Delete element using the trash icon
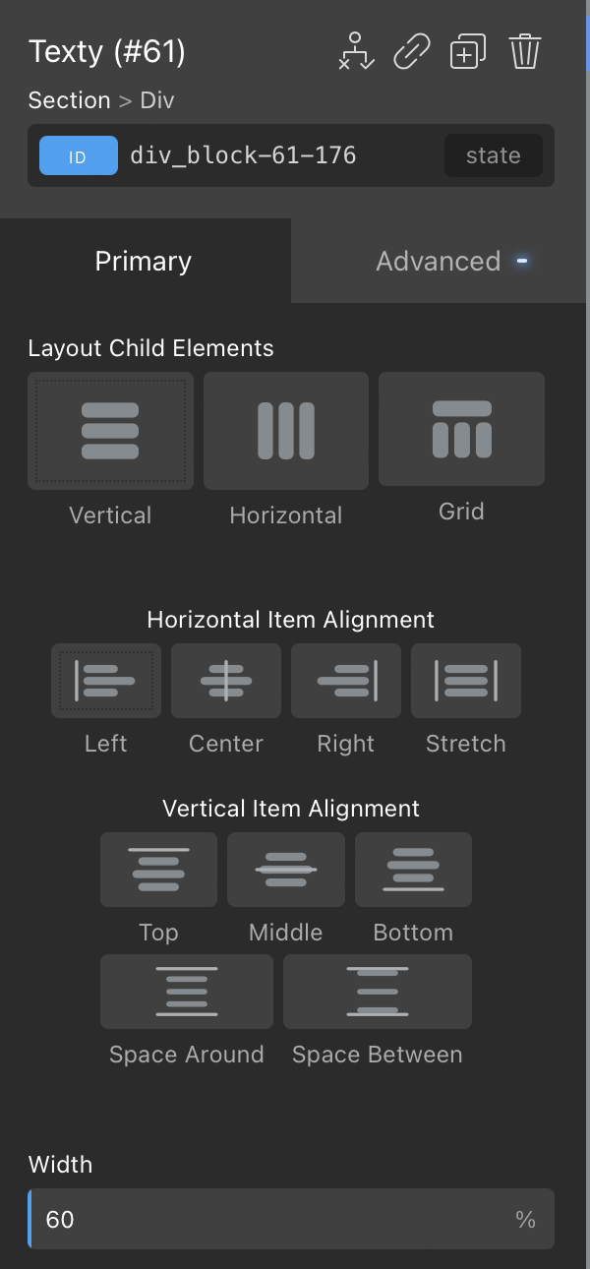 point(526,51)
